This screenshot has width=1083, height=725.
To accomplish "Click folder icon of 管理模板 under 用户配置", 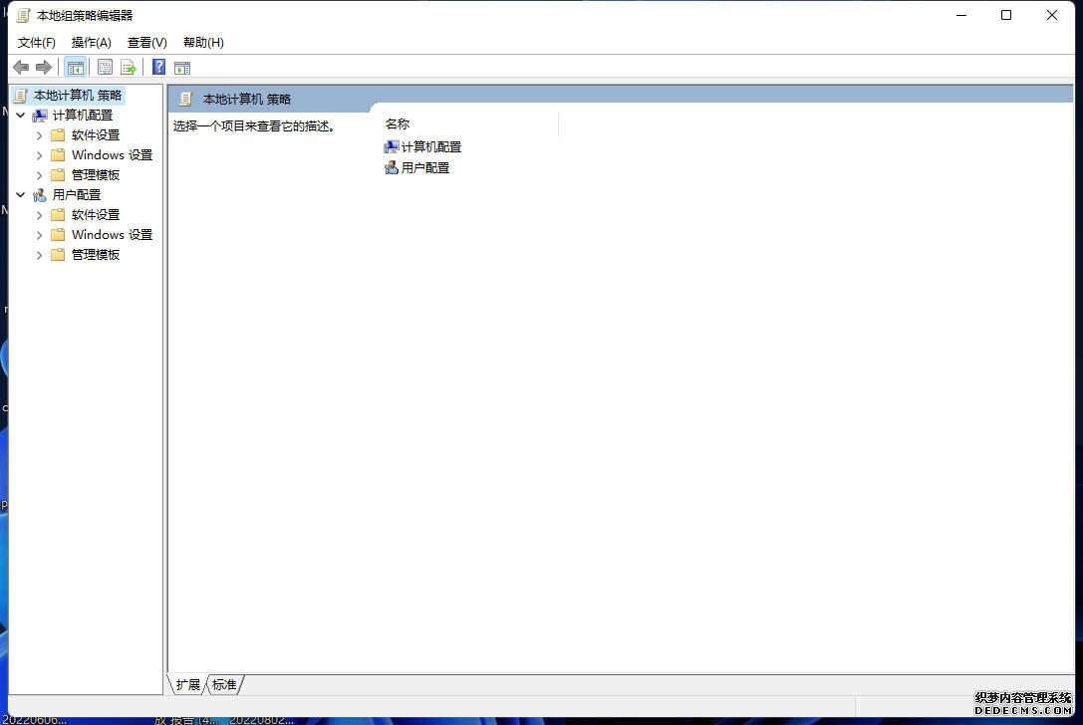I will pyautogui.click(x=58, y=255).
